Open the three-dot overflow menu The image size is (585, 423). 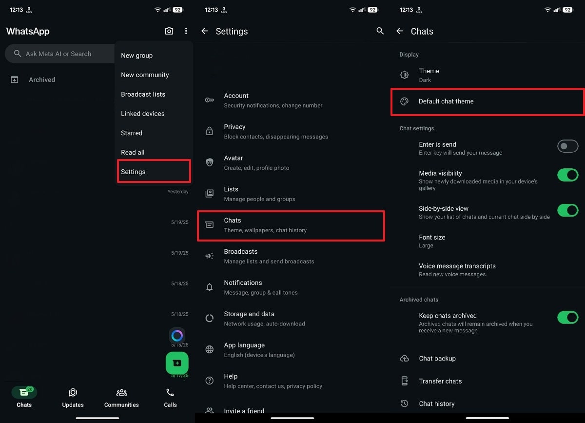coord(186,31)
